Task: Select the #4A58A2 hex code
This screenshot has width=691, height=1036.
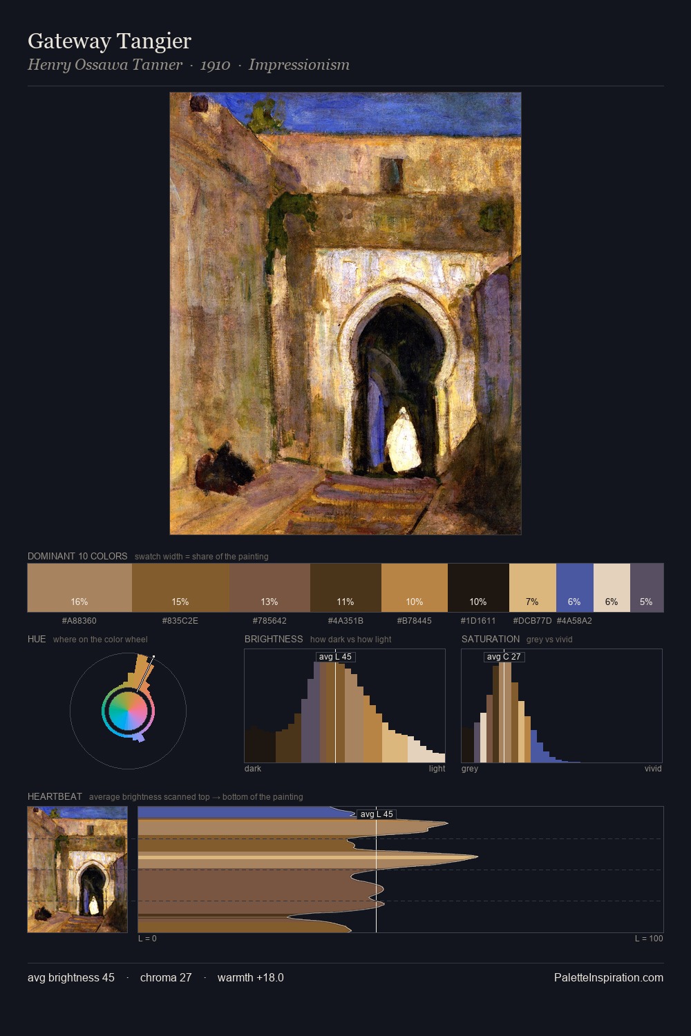Action: 574,621
